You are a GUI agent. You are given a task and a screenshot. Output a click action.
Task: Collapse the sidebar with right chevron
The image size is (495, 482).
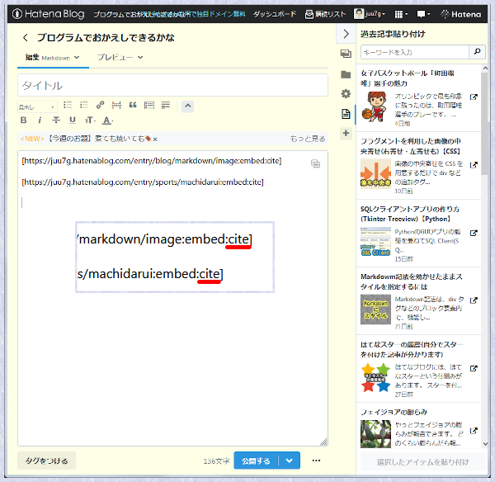coord(346,34)
